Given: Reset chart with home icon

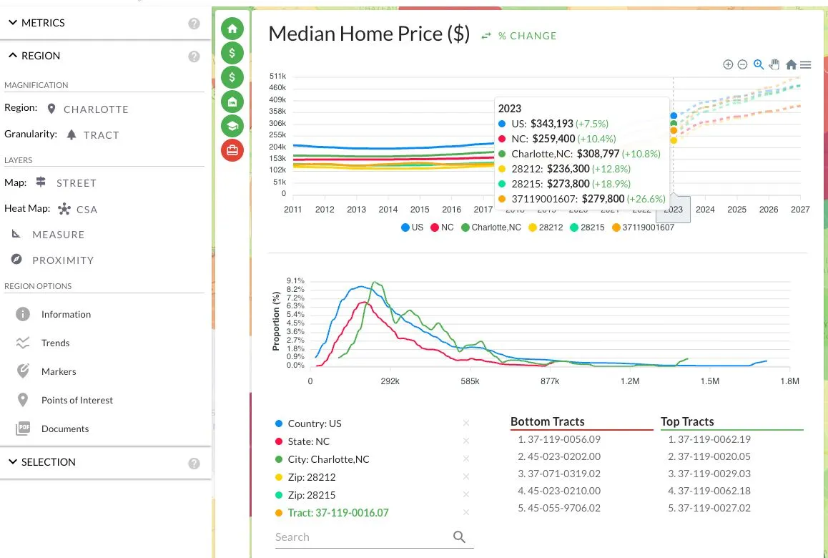Looking at the screenshot, I should click(791, 64).
